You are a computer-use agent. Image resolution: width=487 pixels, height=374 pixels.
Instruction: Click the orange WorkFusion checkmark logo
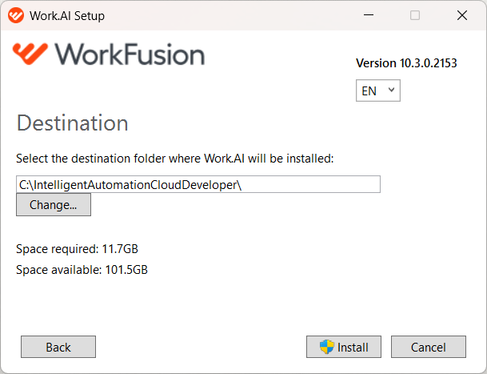pos(30,54)
